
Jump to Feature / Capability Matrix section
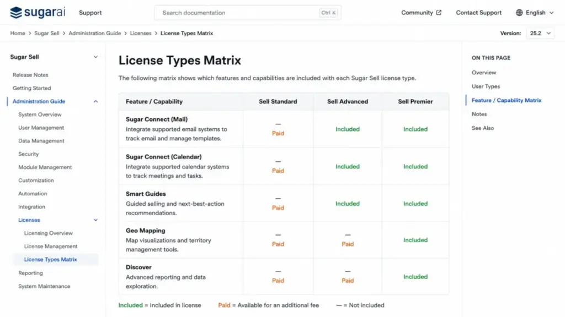coord(507,100)
